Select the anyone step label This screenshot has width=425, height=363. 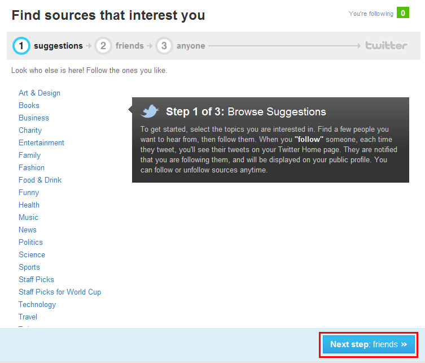pyautogui.click(x=191, y=46)
